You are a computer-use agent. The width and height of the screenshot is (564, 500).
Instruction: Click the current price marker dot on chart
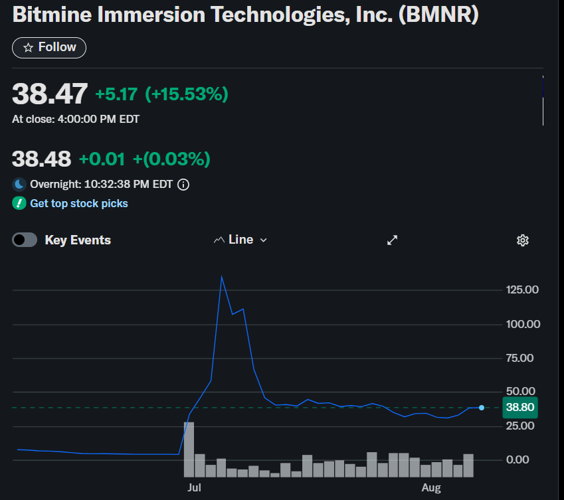[x=482, y=408]
